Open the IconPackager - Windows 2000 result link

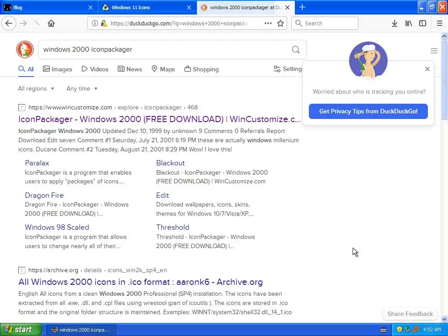pyautogui.click(x=159, y=119)
